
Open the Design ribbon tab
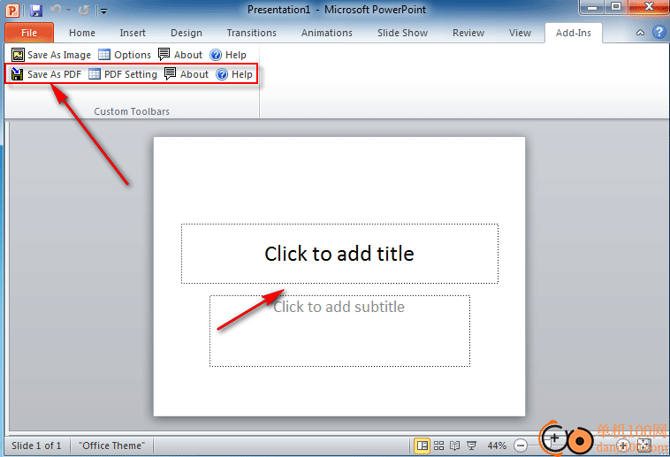(187, 33)
